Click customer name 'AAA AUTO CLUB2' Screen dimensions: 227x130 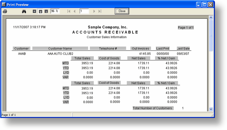pyautogui.click(x=60, y=54)
